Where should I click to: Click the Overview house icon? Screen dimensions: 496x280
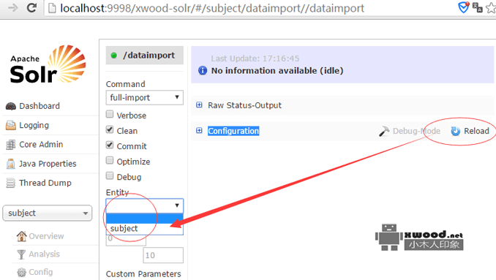point(21,236)
